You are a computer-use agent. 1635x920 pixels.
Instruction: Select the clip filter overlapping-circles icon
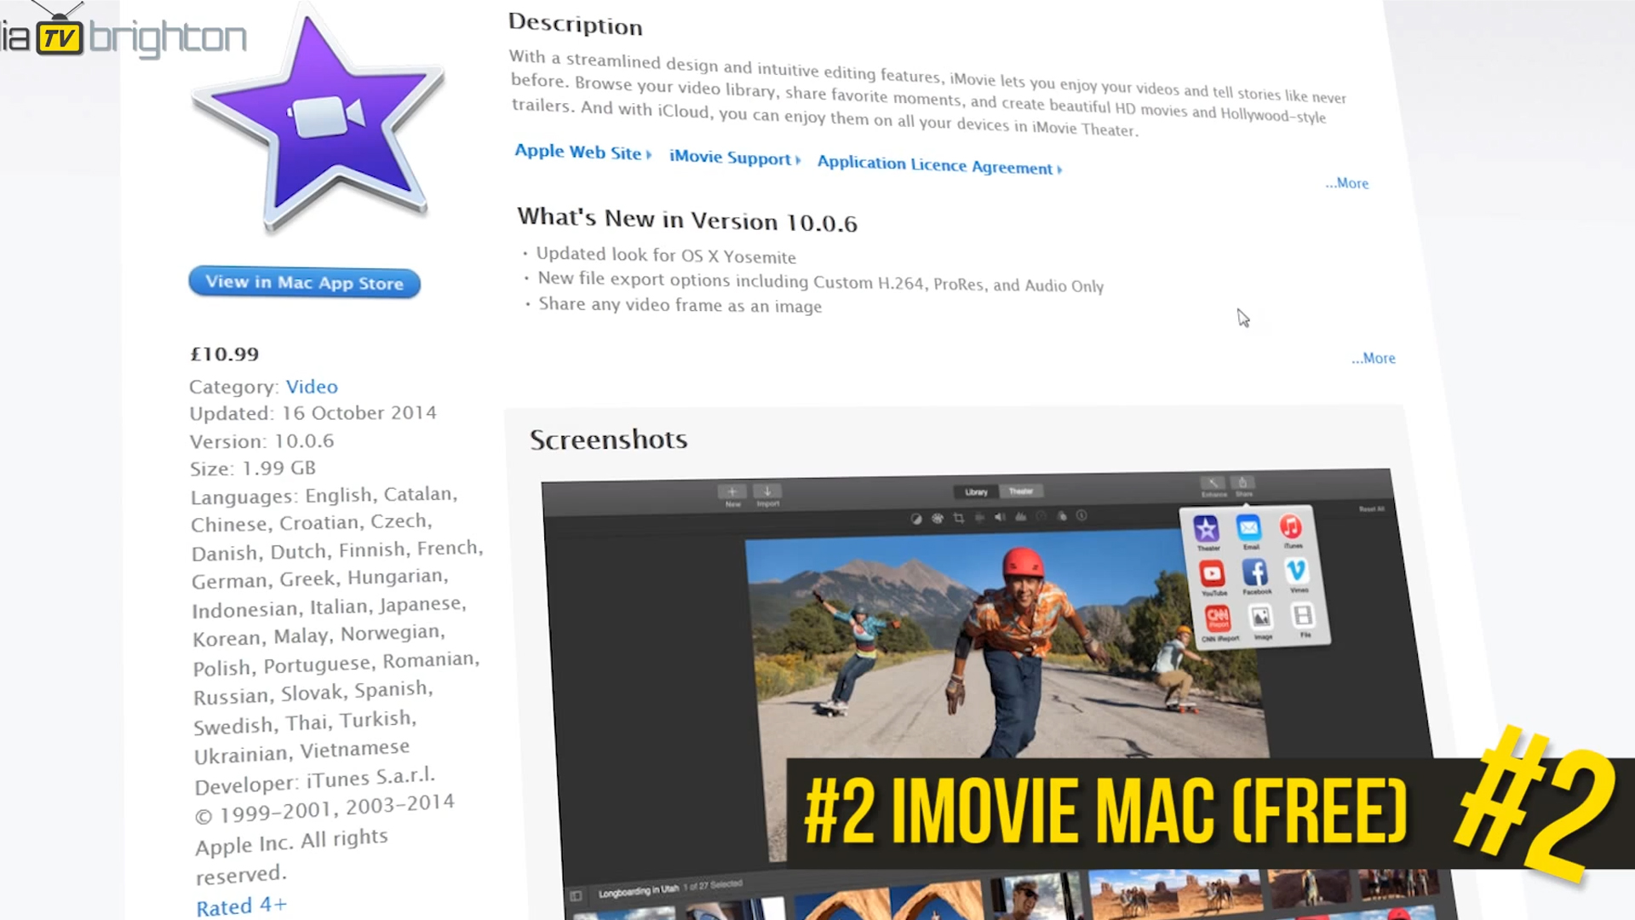coord(1062,515)
